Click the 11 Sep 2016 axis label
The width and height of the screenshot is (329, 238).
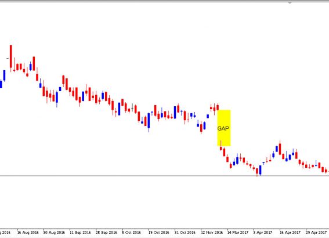click(x=80, y=233)
